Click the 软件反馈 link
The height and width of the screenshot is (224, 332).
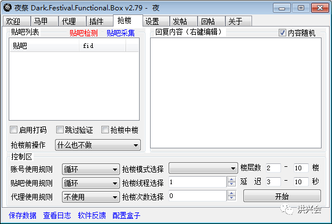[x=92, y=215]
